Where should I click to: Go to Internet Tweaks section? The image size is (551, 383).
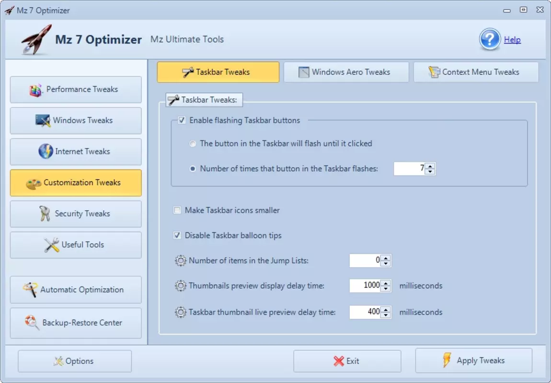(76, 152)
